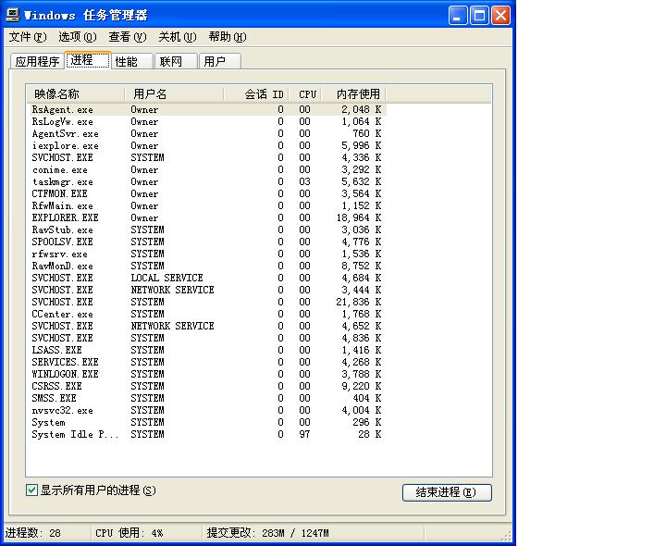Viewport: 666px width, 546px height.
Task: Sort by the CPU column header
Action: (305, 93)
